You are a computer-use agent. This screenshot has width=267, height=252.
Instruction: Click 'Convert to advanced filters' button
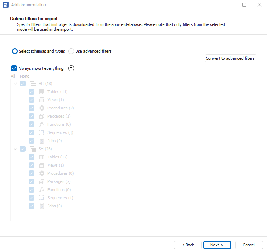[x=230, y=58]
